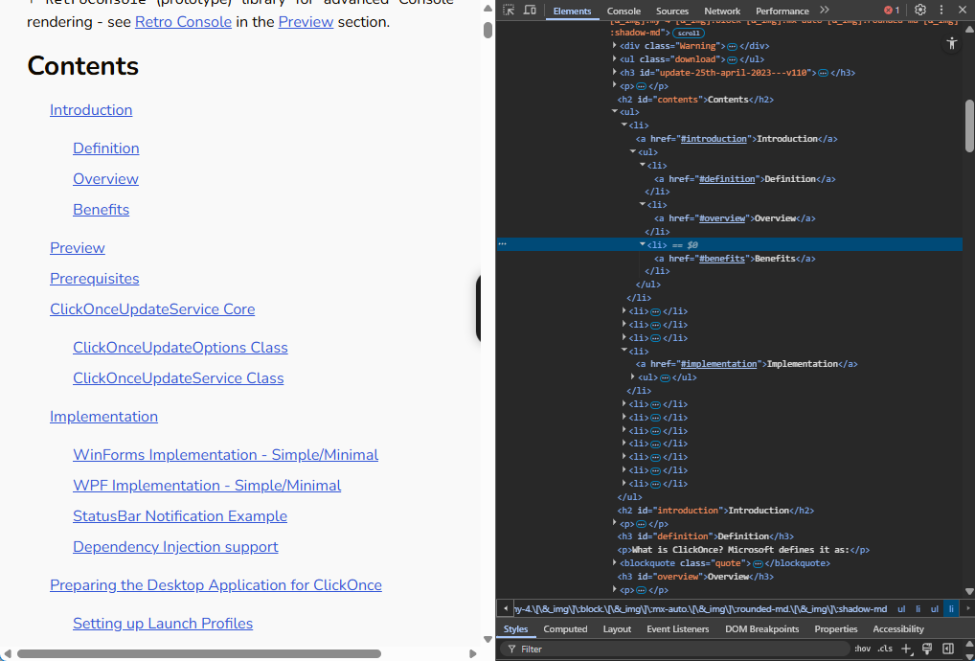Collapse the selected li == $0 node
Viewport: 975px width, 661px height.
[x=643, y=244]
